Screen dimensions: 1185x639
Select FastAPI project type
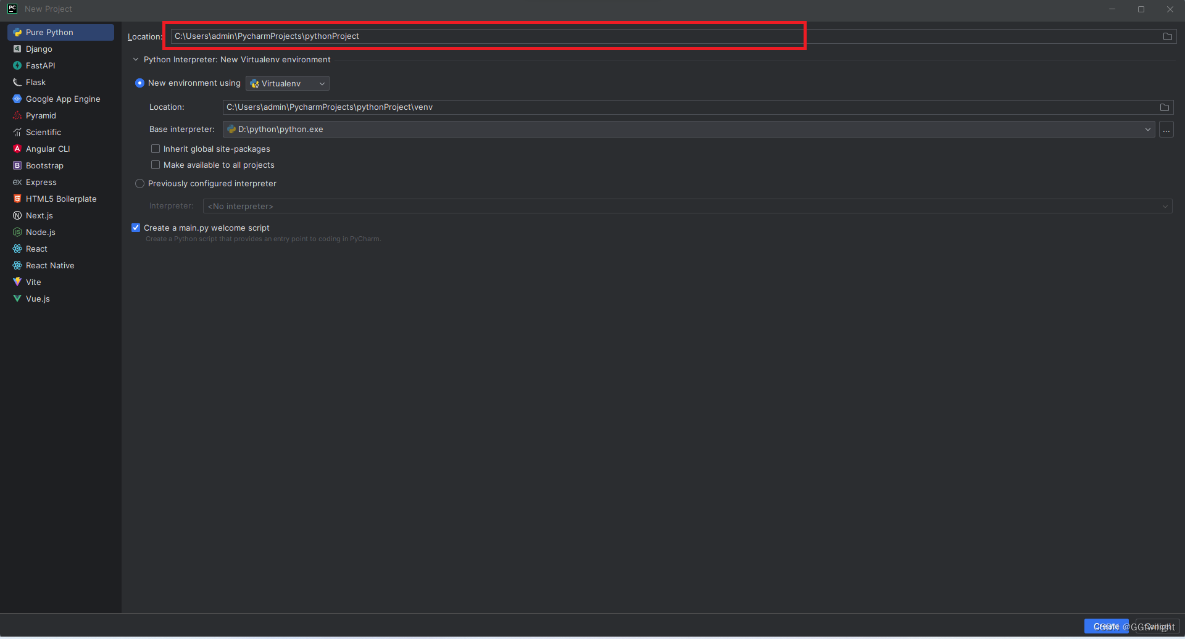tap(60, 66)
